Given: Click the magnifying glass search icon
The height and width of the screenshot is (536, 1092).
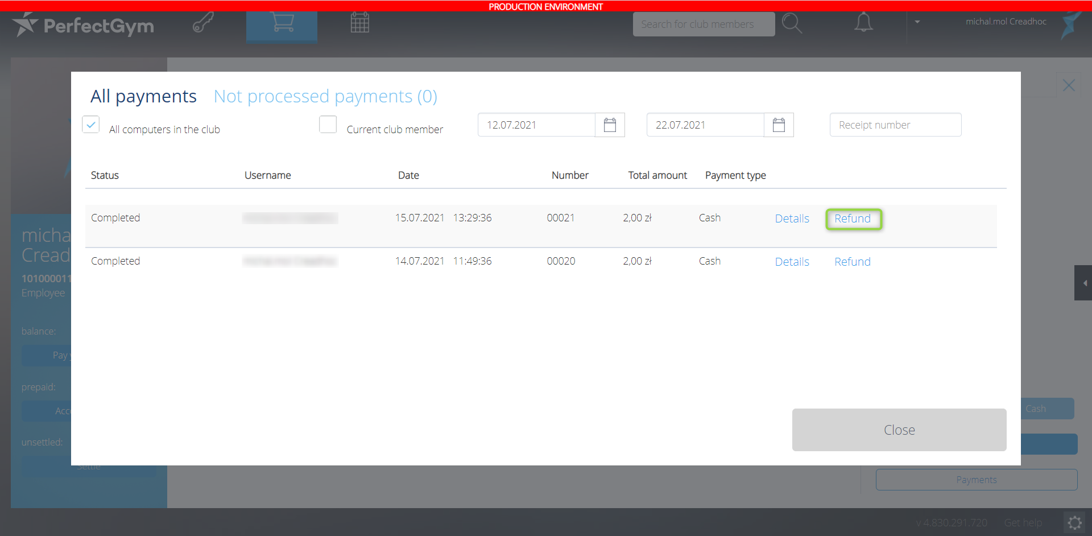Looking at the screenshot, I should pyautogui.click(x=791, y=24).
